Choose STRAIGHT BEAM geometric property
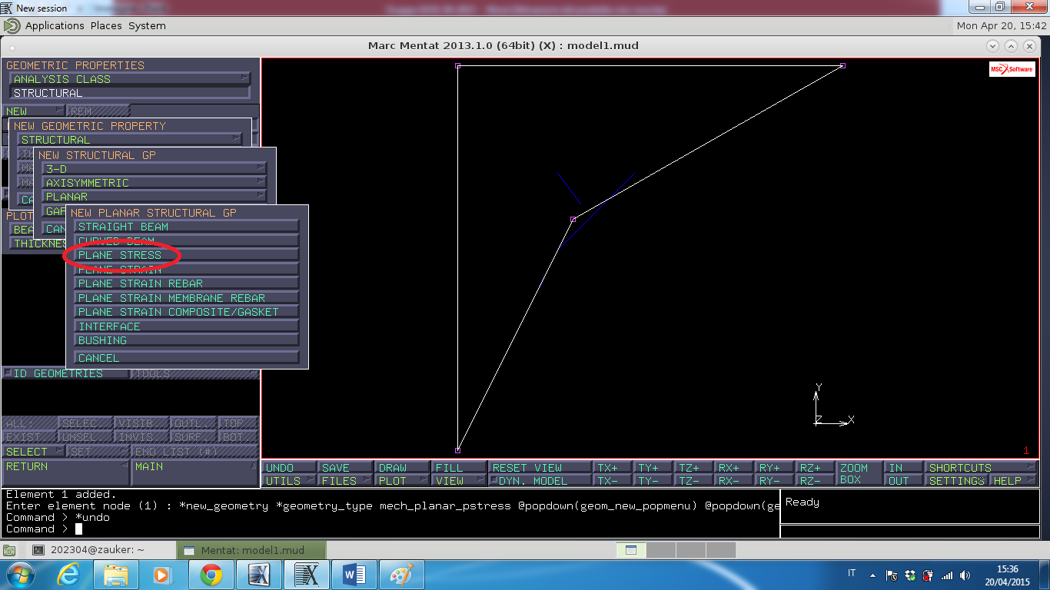This screenshot has height=590, width=1050. [186, 227]
